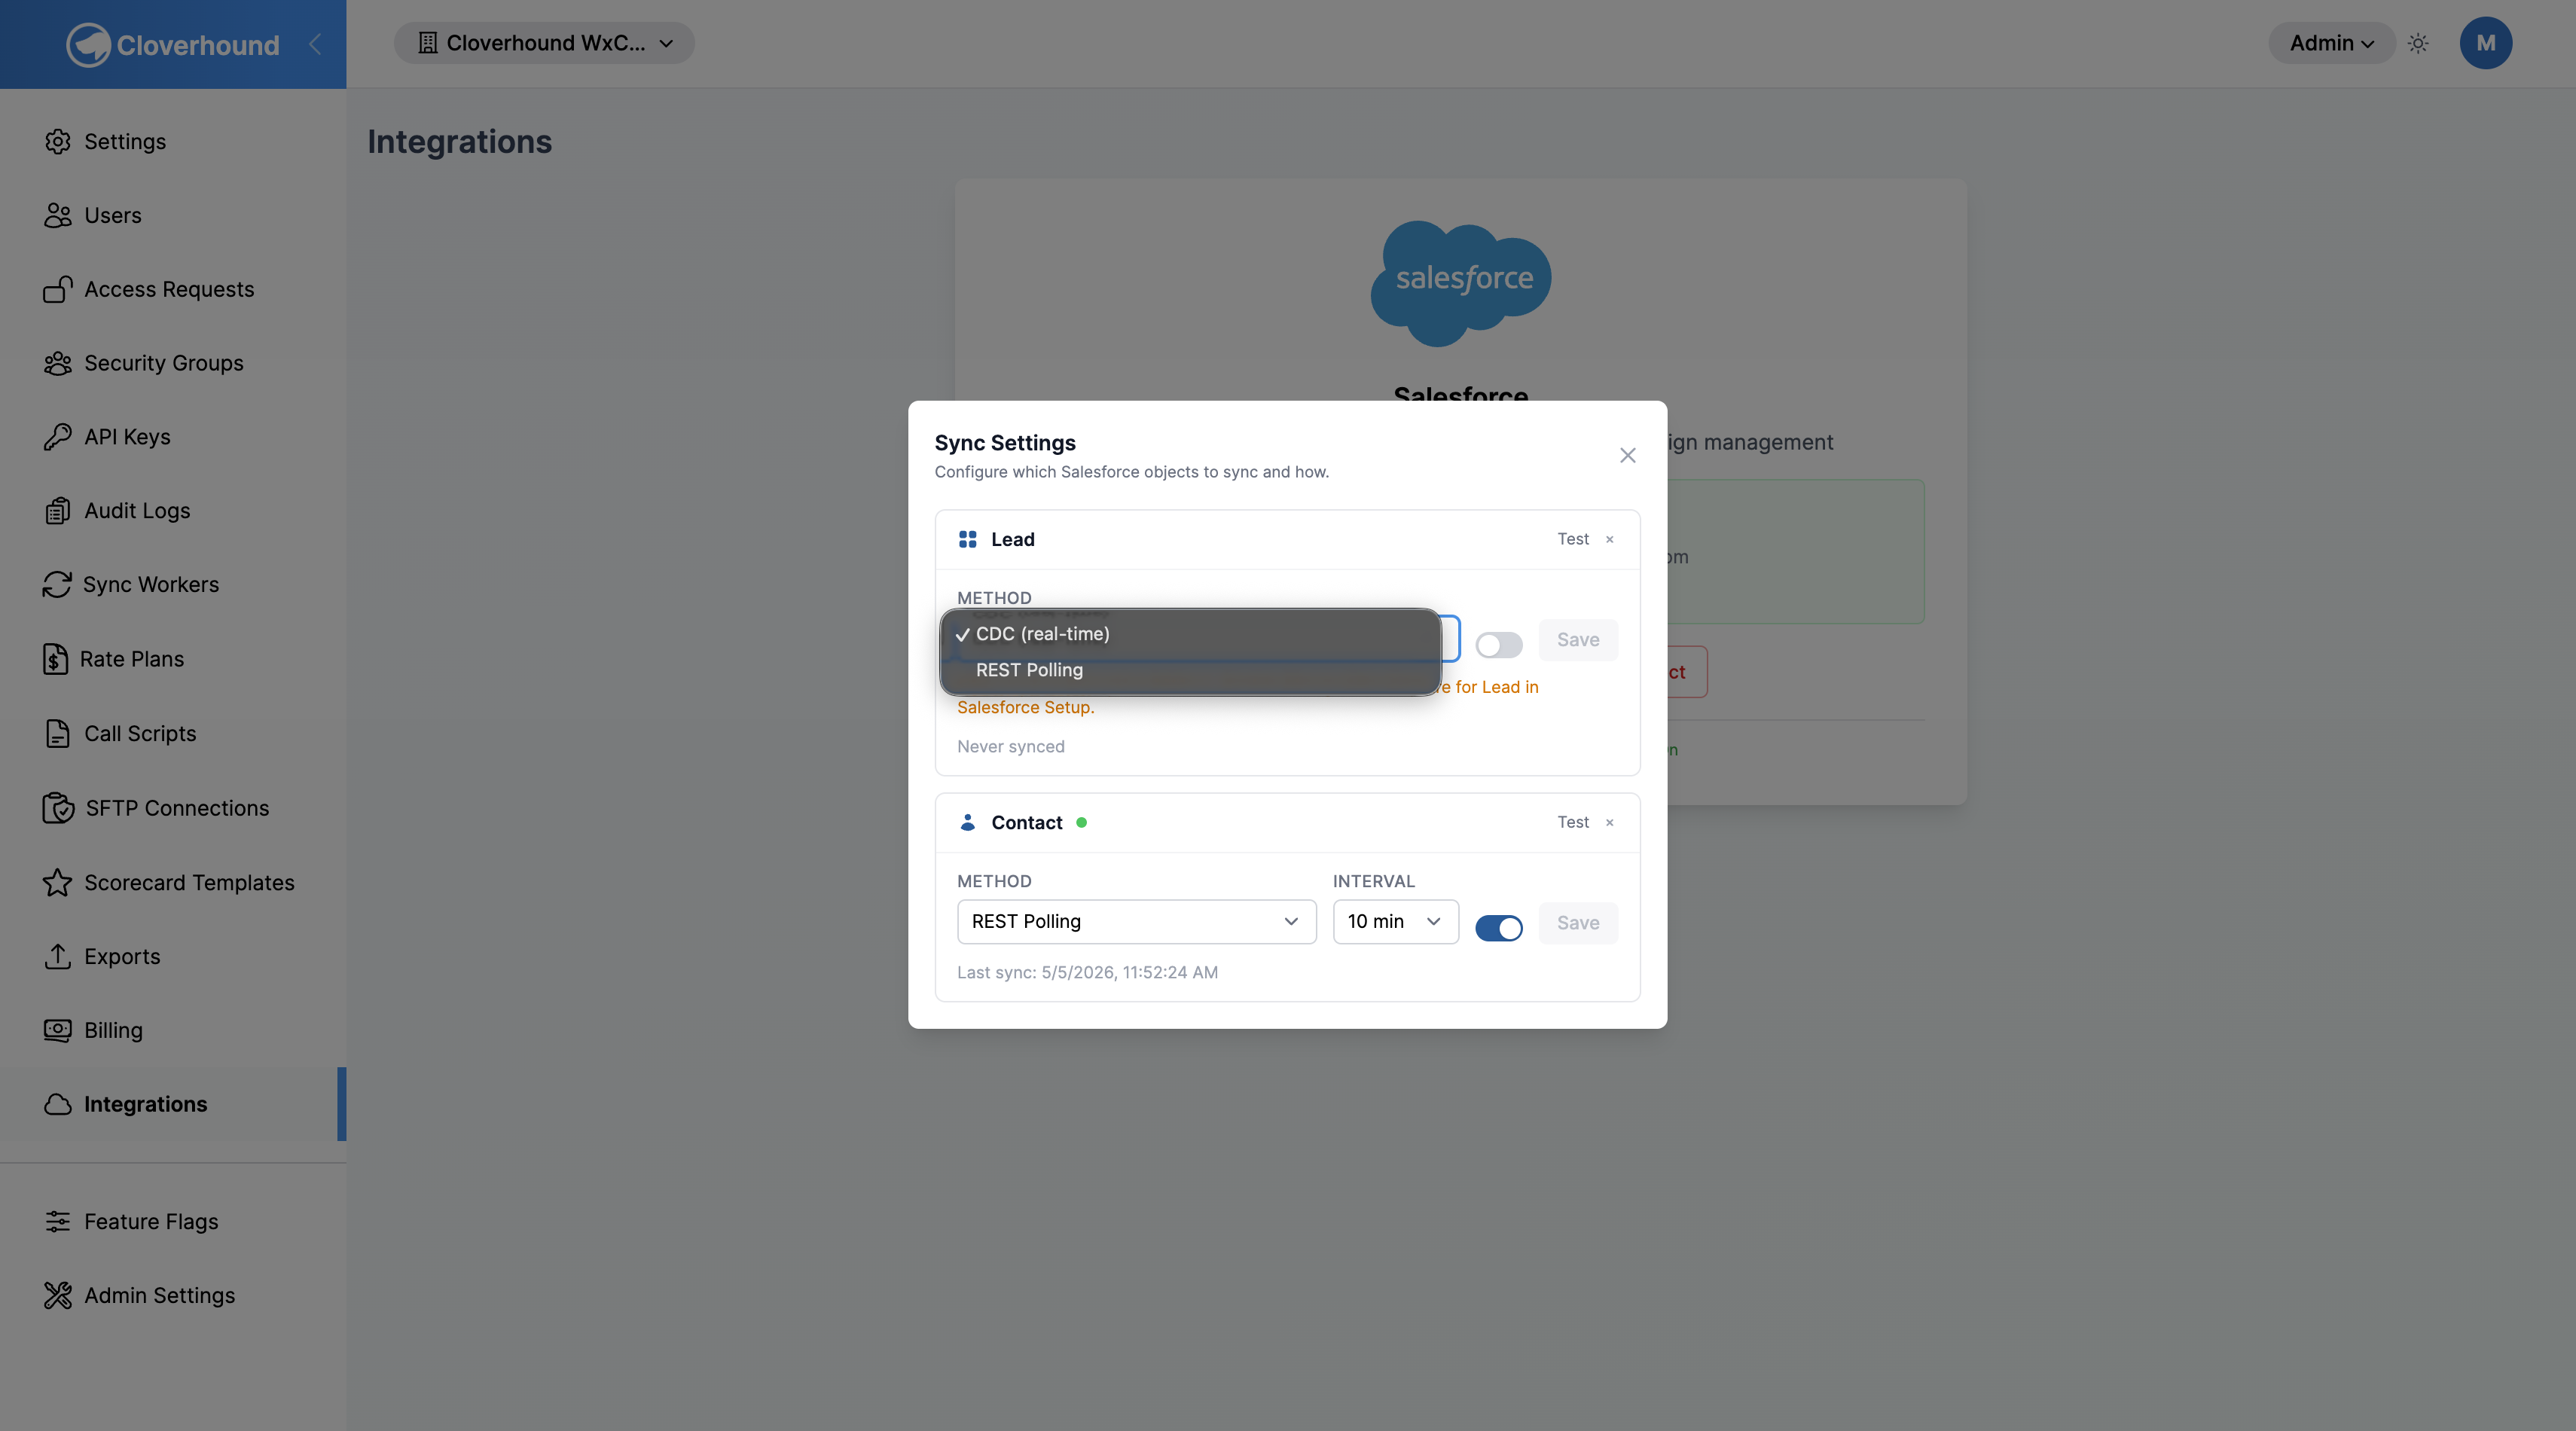
Task: Select the Scorecard Templates star icon
Action: (x=58, y=882)
